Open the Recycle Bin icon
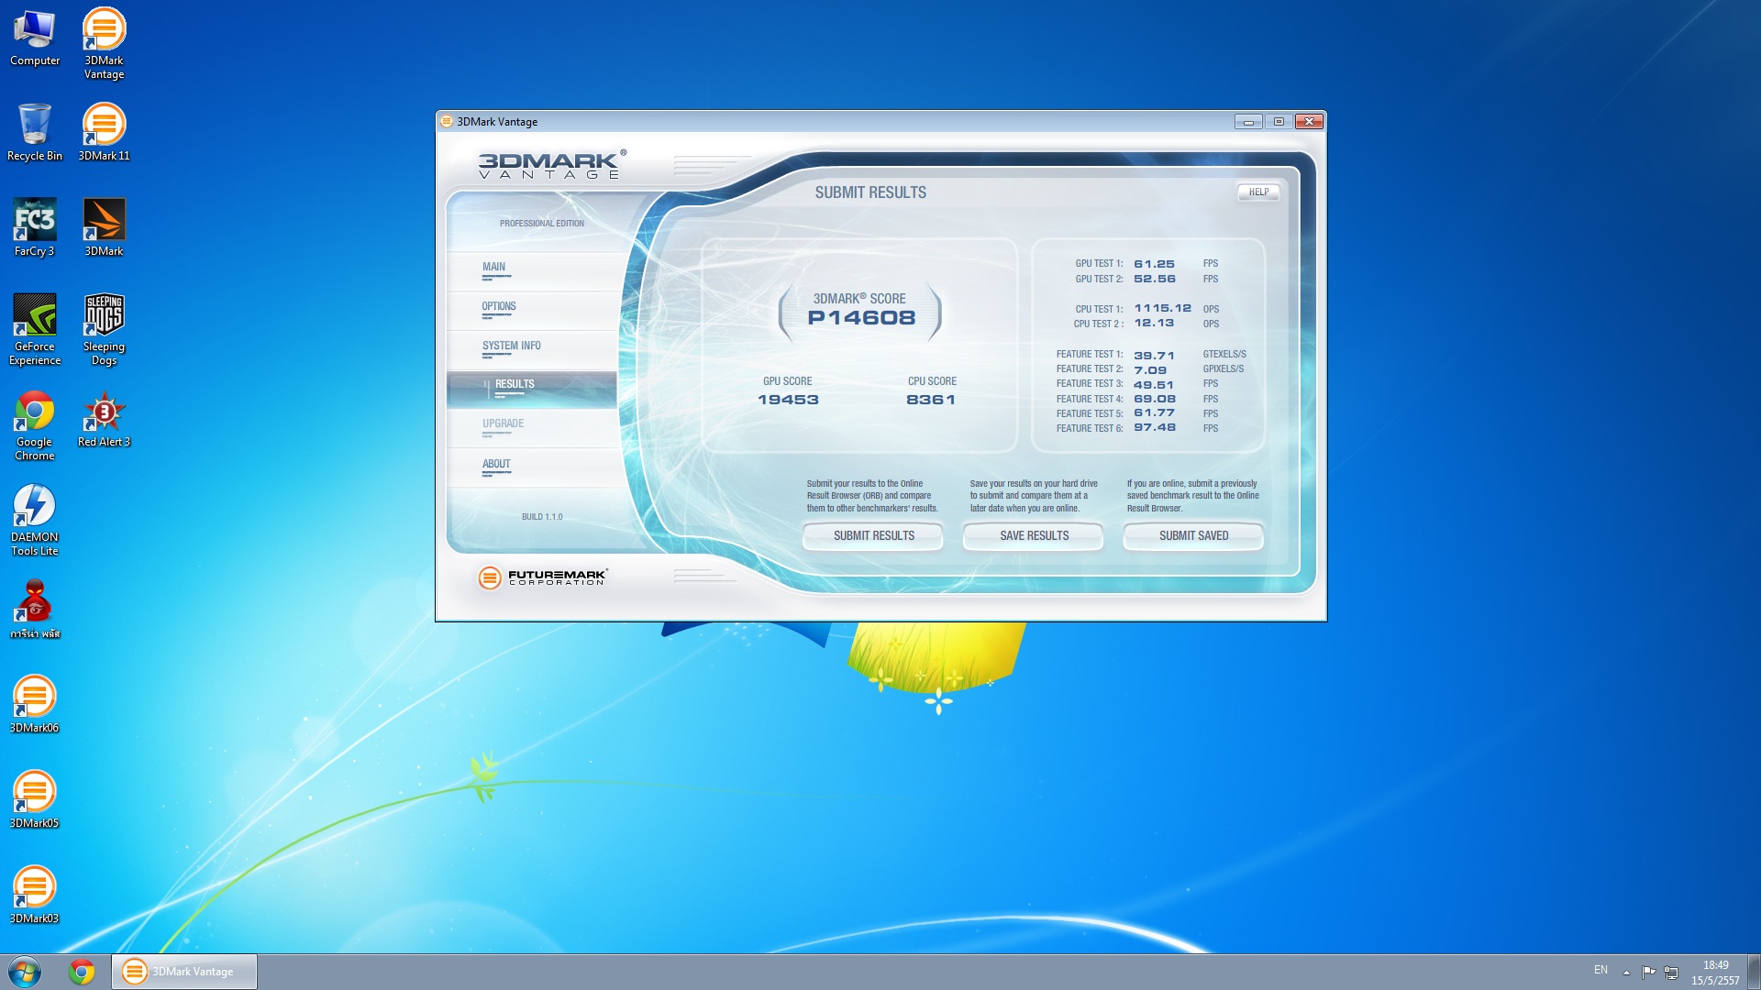Image resolution: width=1761 pixels, height=990 pixels. click(34, 126)
